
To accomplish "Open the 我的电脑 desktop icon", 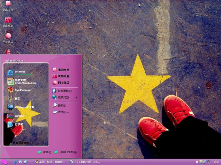I will coord(8,22).
